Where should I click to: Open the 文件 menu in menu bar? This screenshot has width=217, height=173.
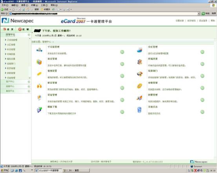[x=5, y=5]
